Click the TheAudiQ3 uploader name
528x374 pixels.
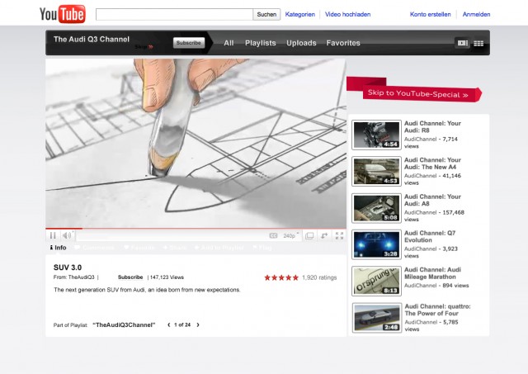(81, 277)
